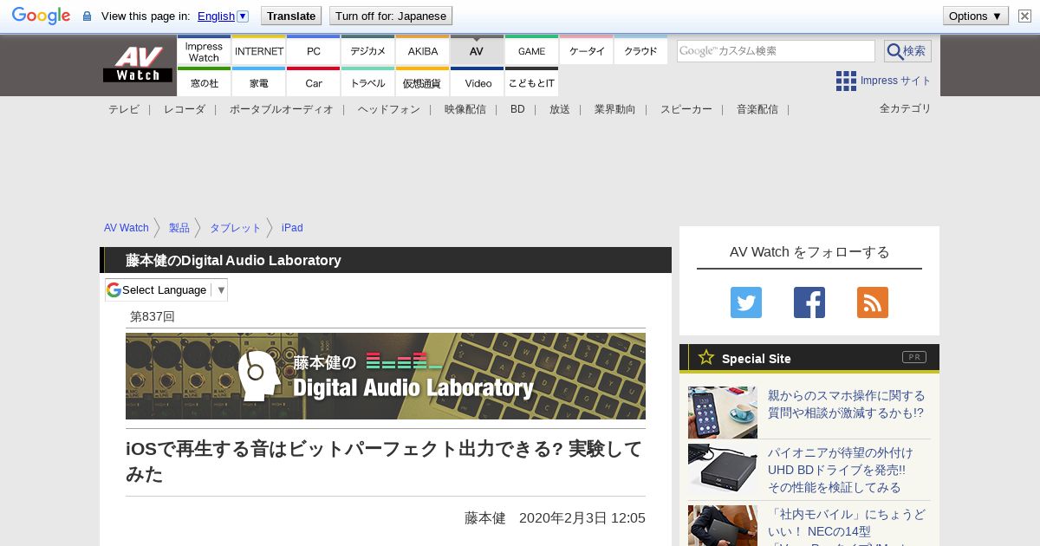Open the 音楽配信 category

click(757, 109)
